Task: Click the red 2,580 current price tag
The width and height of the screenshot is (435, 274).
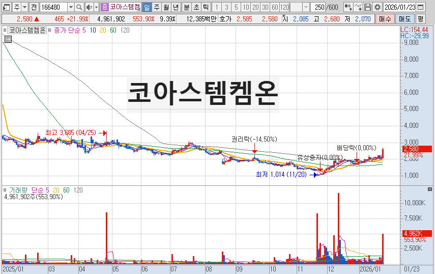Action: point(417,149)
